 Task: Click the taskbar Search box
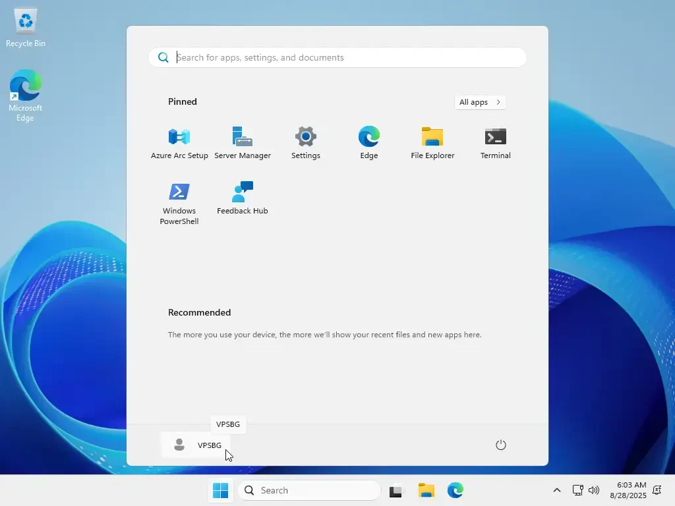(x=309, y=490)
